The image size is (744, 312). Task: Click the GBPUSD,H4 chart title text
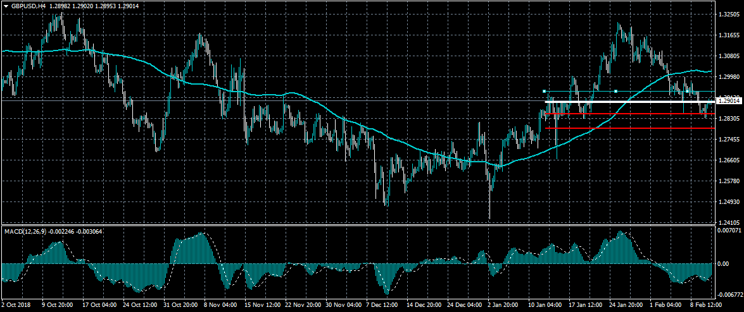click(28, 6)
